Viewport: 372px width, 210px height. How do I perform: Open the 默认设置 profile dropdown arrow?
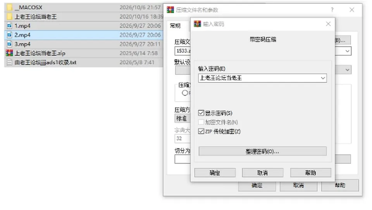point(347,70)
